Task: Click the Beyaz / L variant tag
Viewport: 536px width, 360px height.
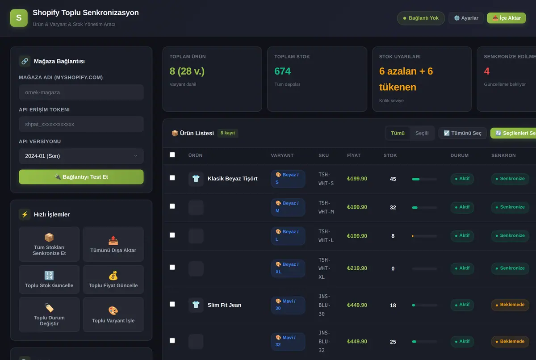Action: click(x=288, y=236)
